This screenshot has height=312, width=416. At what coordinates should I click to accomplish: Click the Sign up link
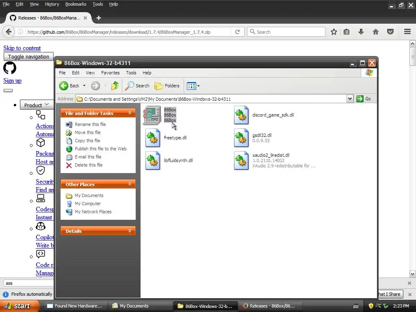click(x=12, y=81)
